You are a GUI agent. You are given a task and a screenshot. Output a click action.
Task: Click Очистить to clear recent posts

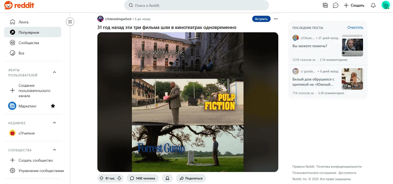pos(355,28)
